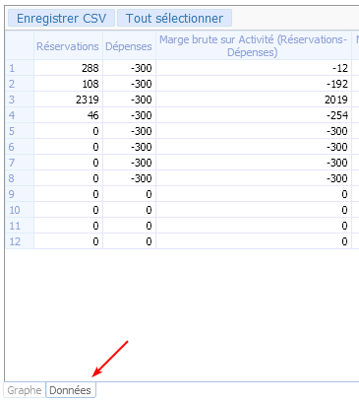Click the margin cell showing -12
This screenshot has width=359, height=403.
pyautogui.click(x=254, y=68)
